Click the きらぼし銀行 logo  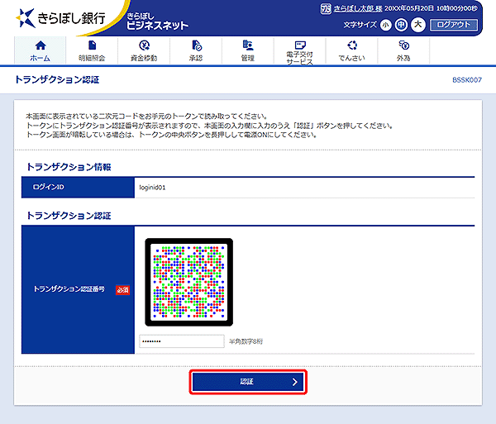(60, 18)
